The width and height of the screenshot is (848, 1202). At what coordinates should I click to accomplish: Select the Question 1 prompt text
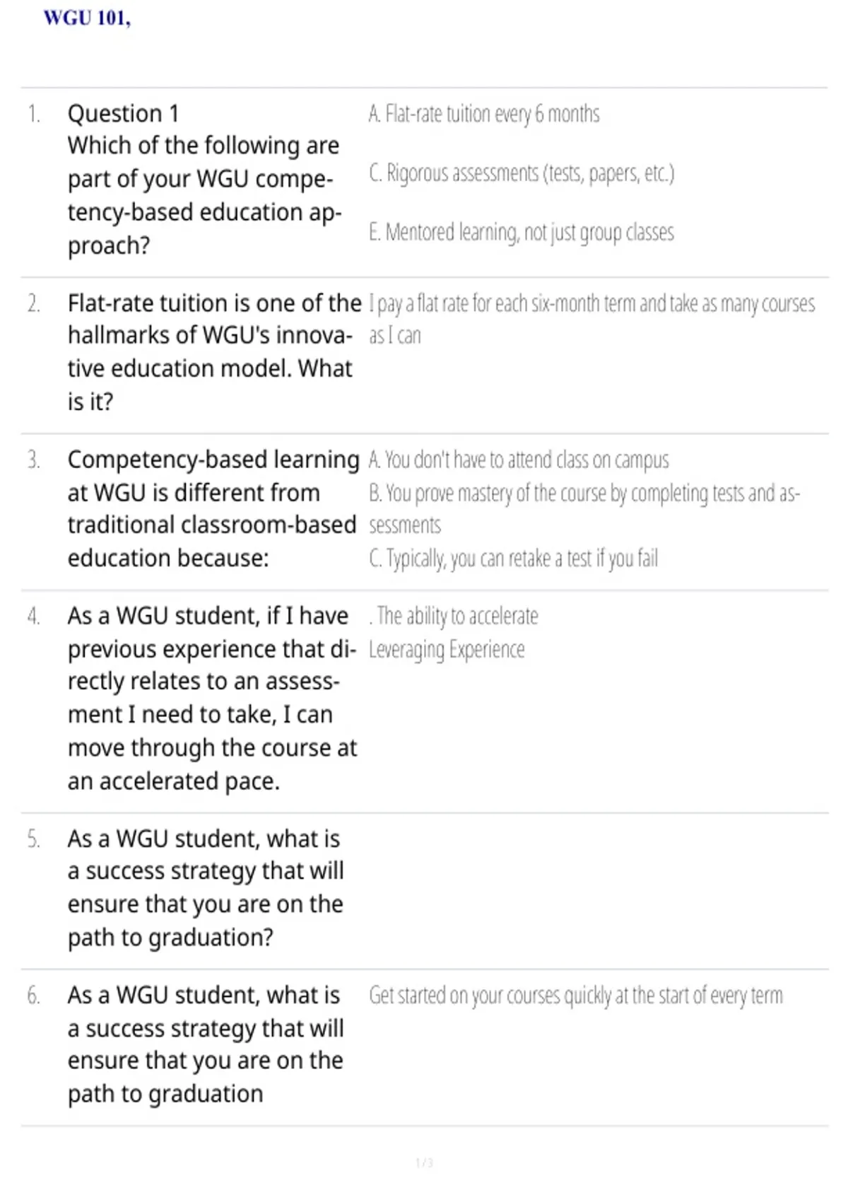205,179
